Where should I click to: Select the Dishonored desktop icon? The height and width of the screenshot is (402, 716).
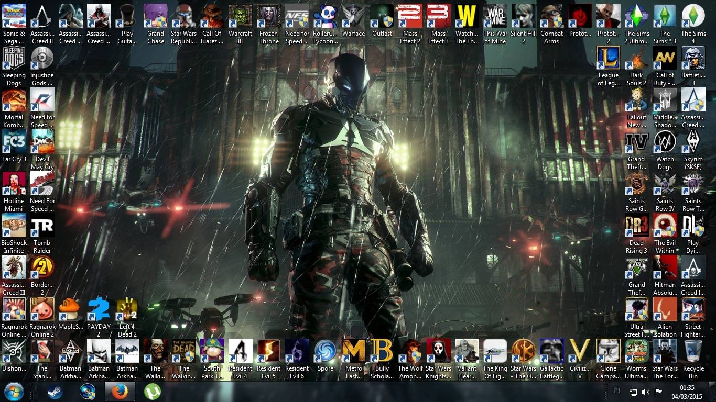pos(14,351)
